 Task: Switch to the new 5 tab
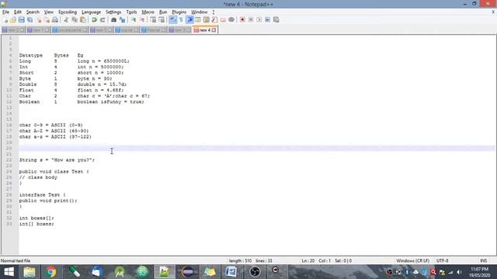point(102,30)
